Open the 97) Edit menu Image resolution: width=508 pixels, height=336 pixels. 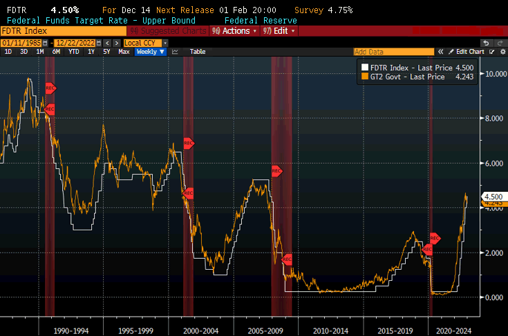click(279, 31)
